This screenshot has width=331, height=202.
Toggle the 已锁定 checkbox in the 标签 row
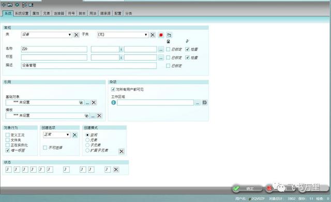click(x=168, y=57)
